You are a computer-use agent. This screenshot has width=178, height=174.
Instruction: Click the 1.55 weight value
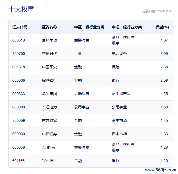164,94
